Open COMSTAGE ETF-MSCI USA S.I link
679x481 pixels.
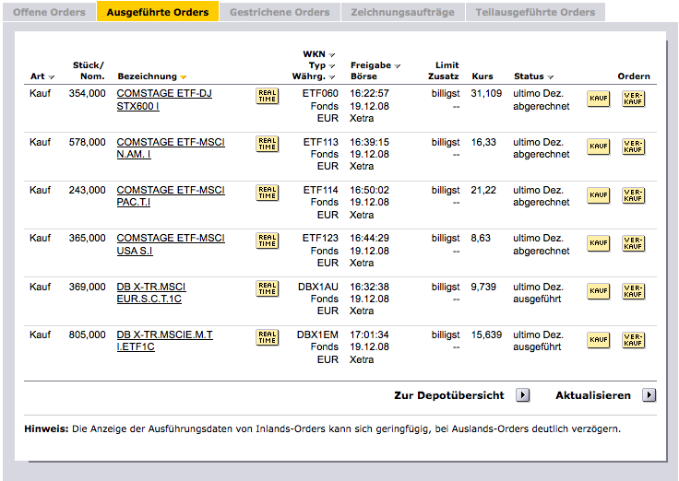[x=171, y=244]
